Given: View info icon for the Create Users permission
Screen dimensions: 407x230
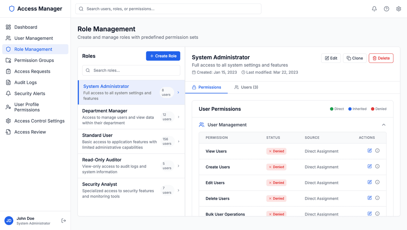Looking at the screenshot, I should click(377, 166).
